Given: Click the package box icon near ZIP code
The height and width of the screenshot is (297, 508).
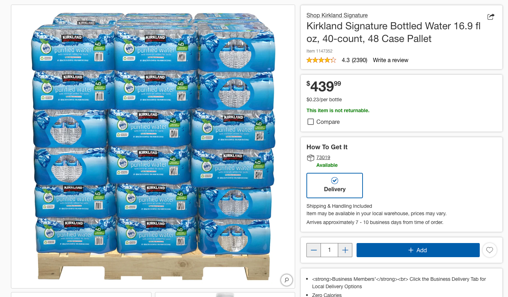Looking at the screenshot, I should pos(311,158).
